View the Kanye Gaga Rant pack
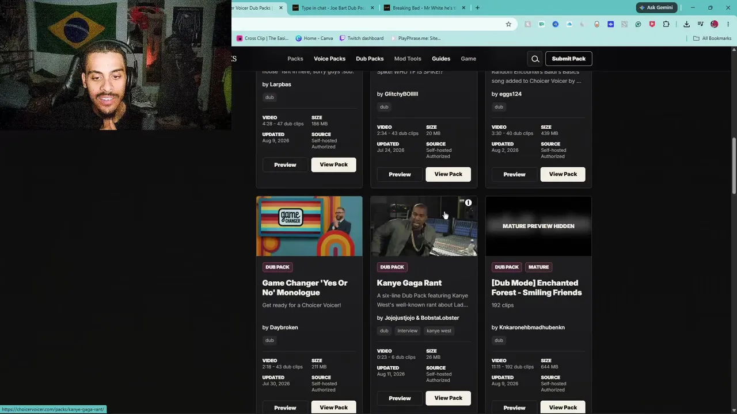 [x=449, y=398]
